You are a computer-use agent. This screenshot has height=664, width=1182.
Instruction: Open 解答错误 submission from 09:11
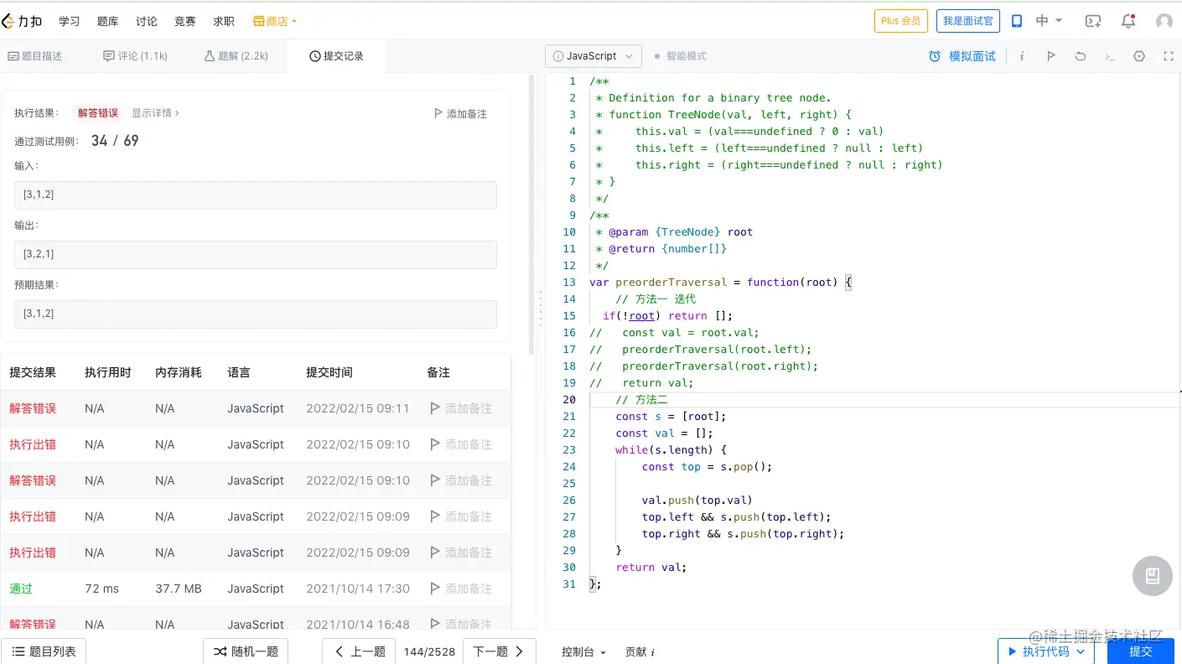33,408
